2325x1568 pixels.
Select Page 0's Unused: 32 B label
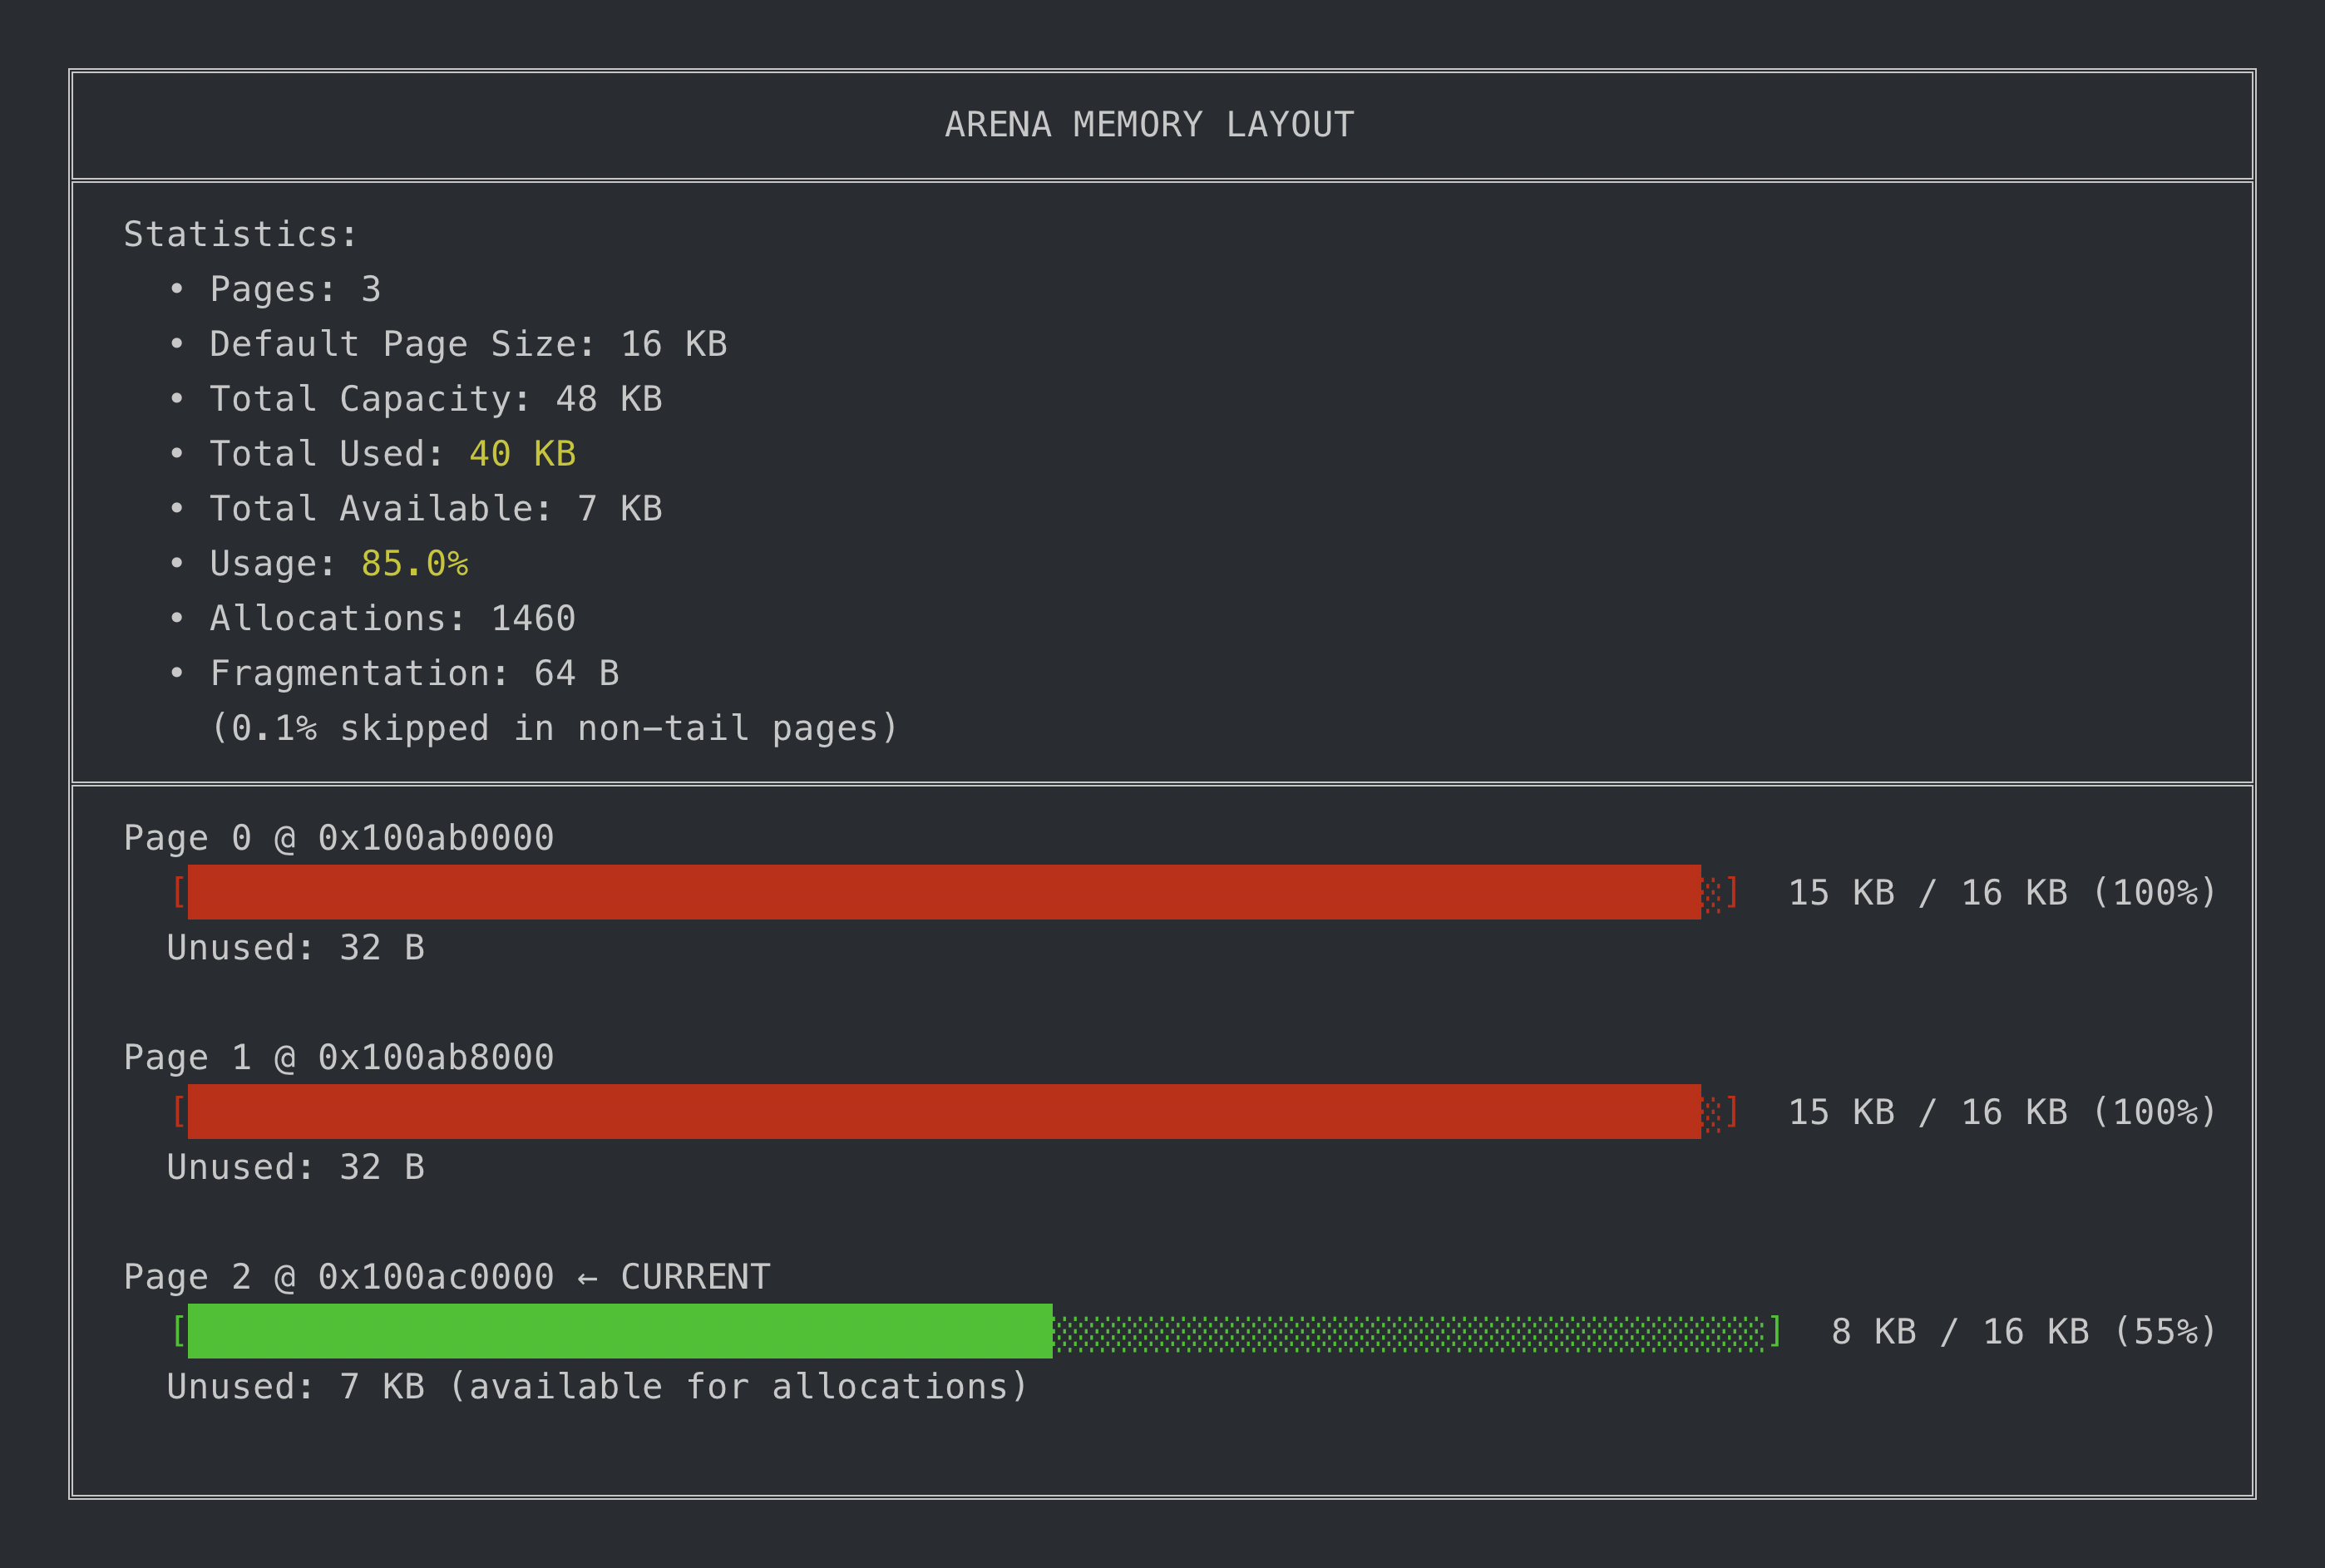click(295, 947)
